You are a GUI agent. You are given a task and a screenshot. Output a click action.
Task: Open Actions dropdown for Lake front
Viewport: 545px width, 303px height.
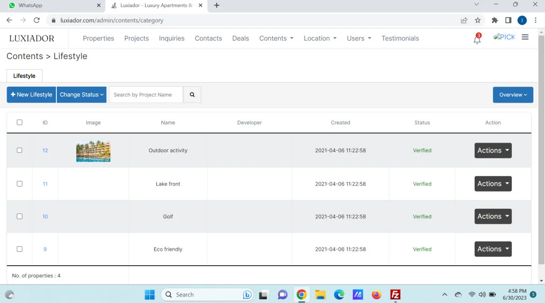click(493, 184)
